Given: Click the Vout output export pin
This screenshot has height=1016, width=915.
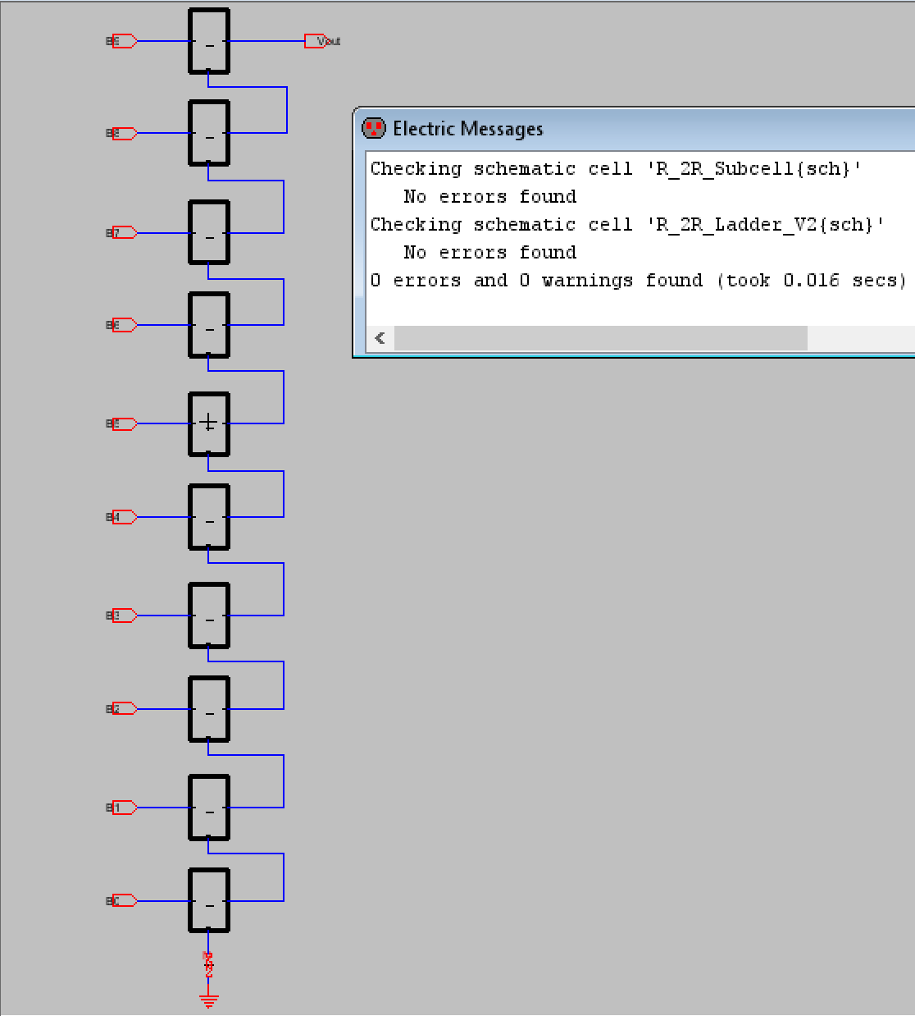Looking at the screenshot, I should tap(316, 41).
